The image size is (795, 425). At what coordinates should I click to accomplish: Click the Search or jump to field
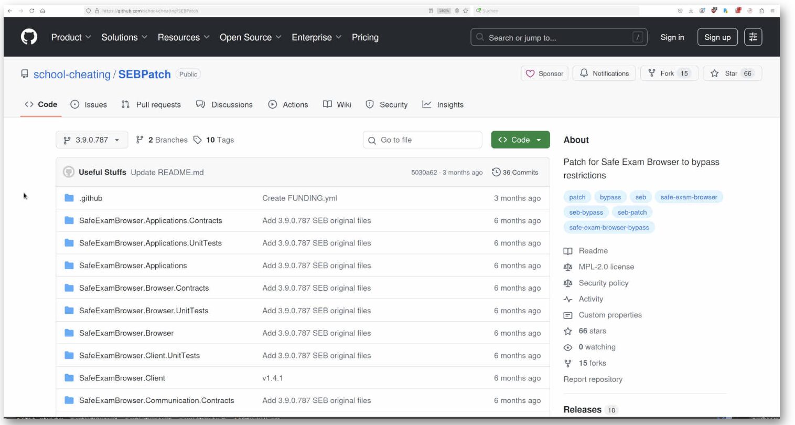point(559,37)
